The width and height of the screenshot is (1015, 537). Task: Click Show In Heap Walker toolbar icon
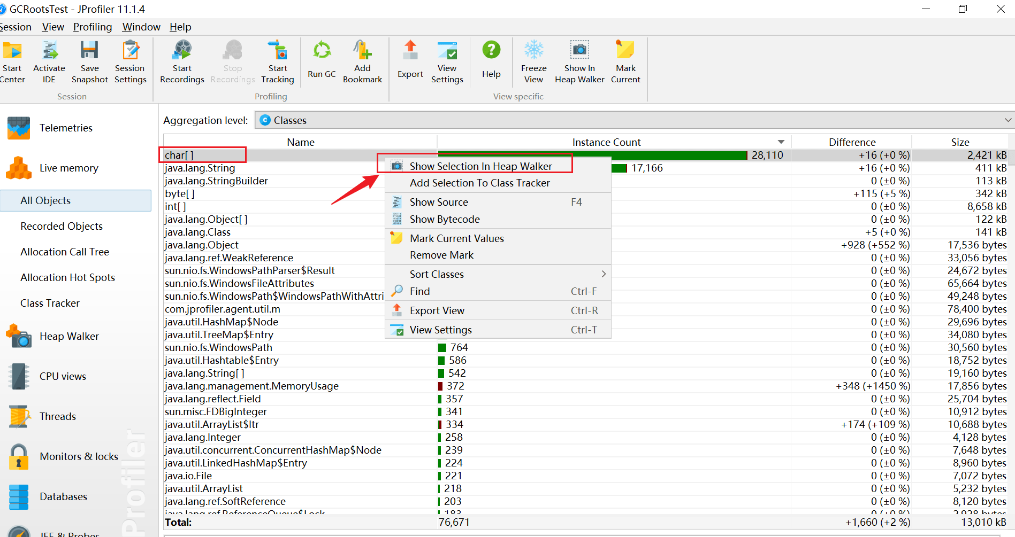pos(579,50)
